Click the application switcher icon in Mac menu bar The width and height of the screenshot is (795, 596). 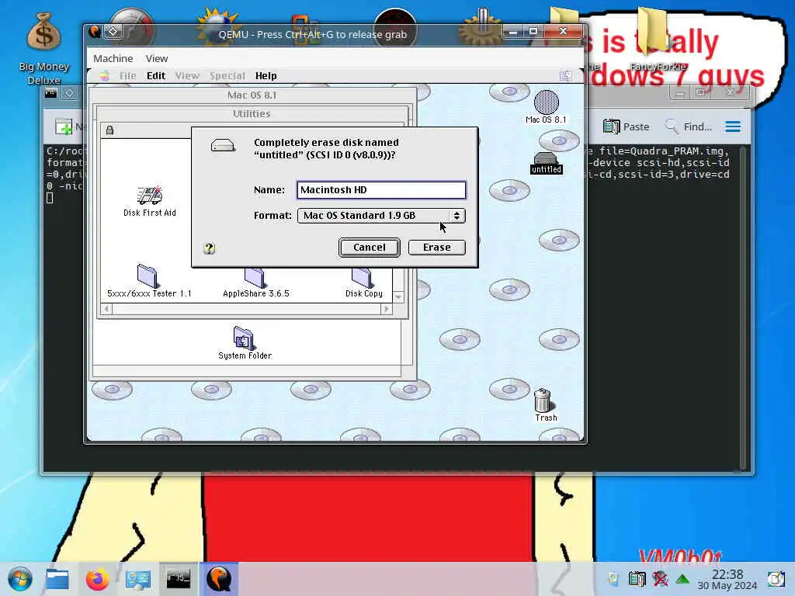point(566,76)
